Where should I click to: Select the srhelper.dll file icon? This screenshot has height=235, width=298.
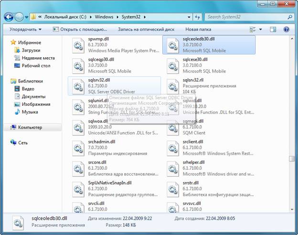point(173,169)
